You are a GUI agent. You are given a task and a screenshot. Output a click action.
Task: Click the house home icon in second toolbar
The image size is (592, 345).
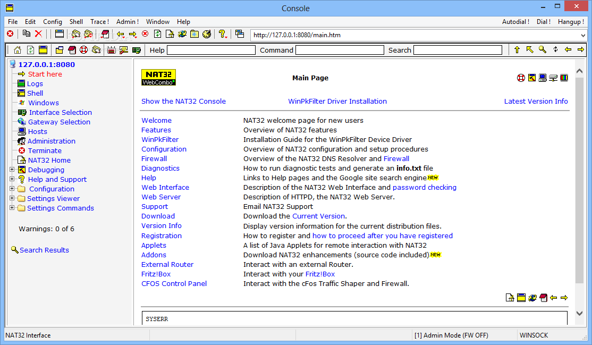[18, 50]
